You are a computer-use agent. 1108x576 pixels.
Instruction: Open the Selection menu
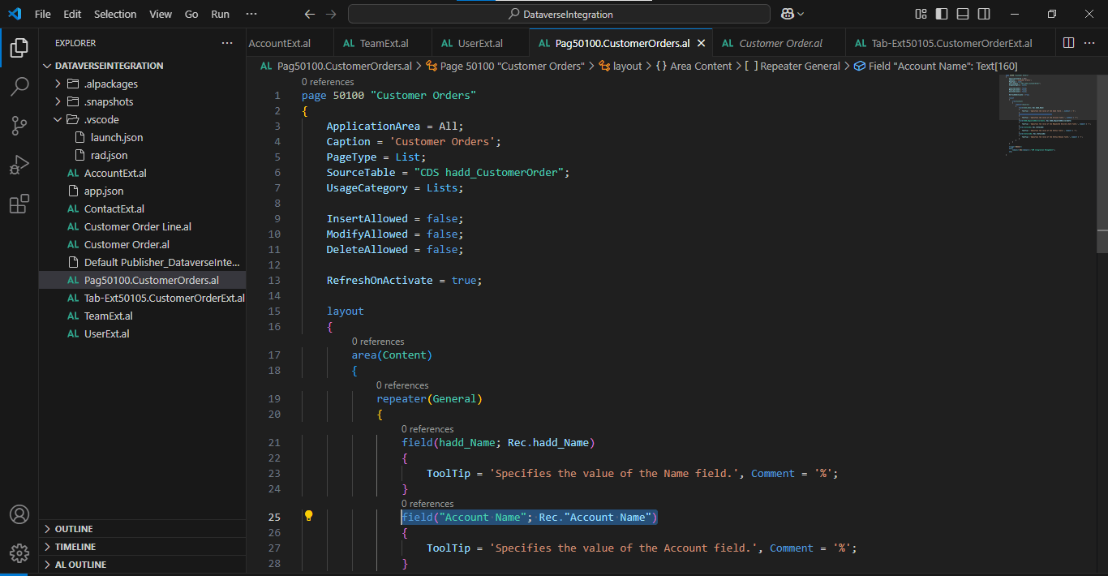pos(115,14)
